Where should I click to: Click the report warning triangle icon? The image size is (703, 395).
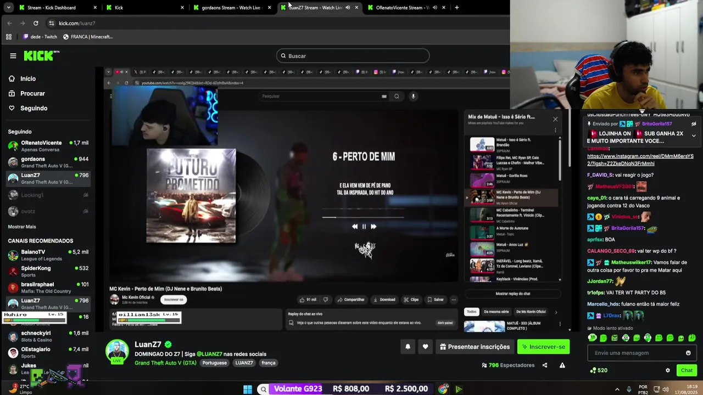coord(562,365)
